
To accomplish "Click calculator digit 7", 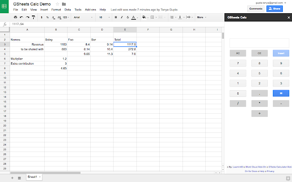I will tap(238, 63).
